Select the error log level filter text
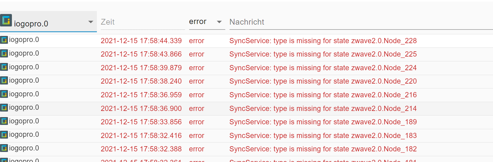493x162 pixels. pyautogui.click(x=198, y=22)
